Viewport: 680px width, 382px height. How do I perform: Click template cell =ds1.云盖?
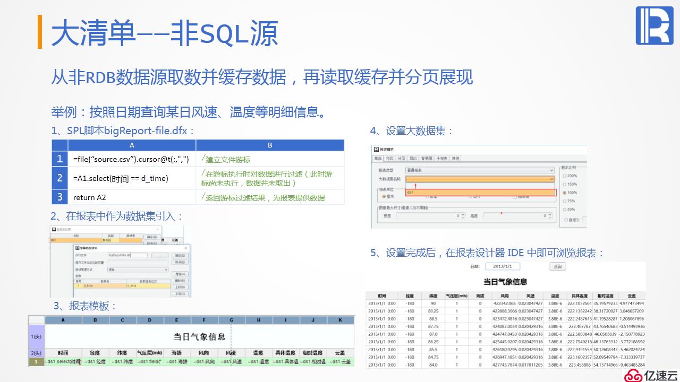[340, 362]
